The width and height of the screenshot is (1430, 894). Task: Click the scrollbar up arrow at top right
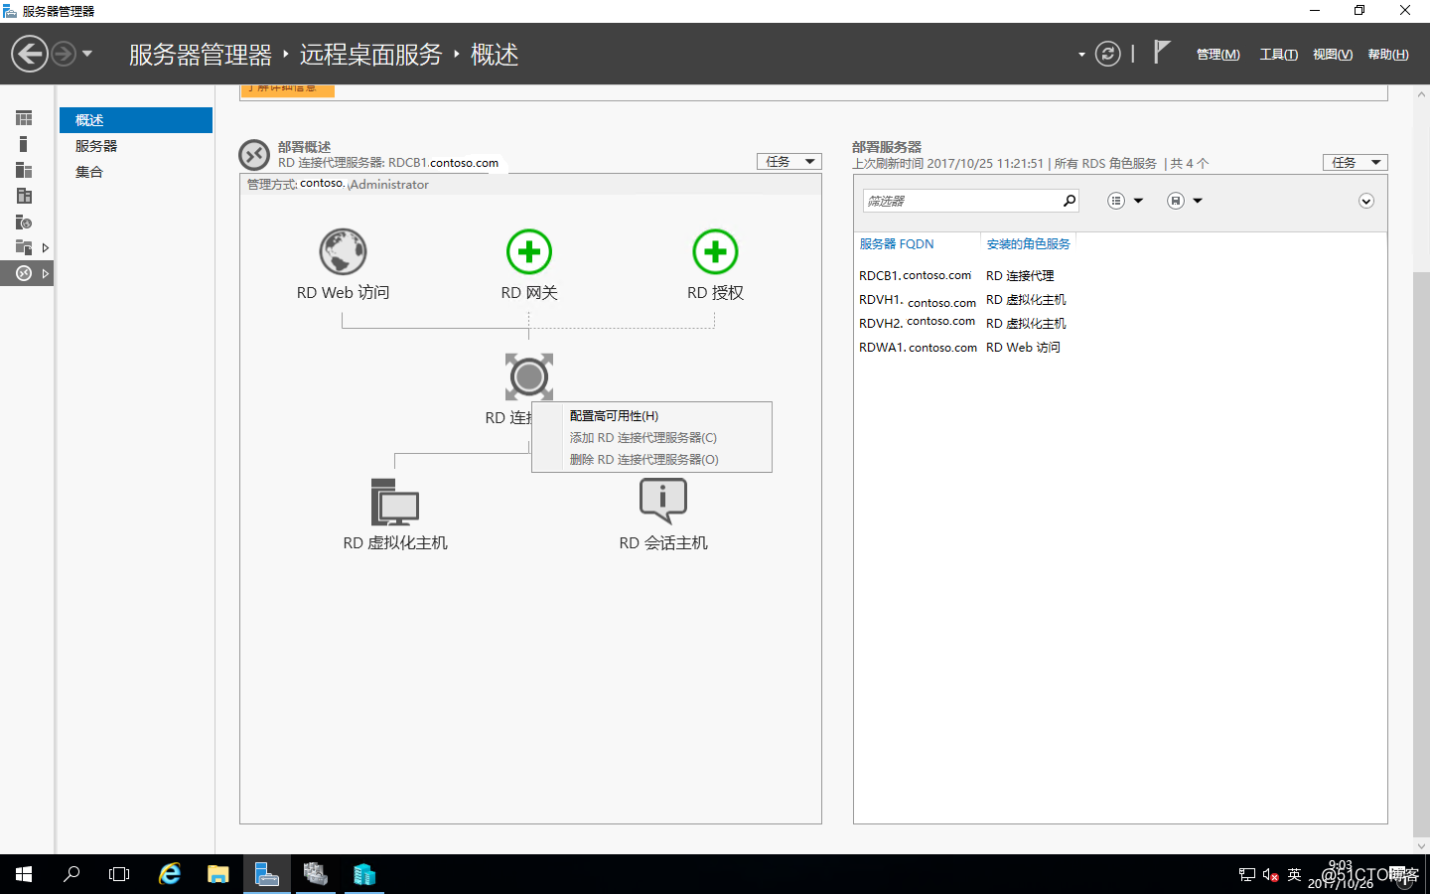1421,94
